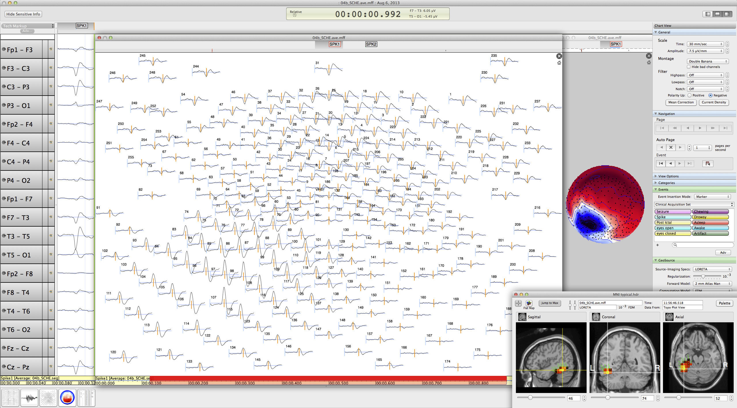Select the Tech Markup menu
This screenshot has height=408, width=737.
(x=27, y=26)
